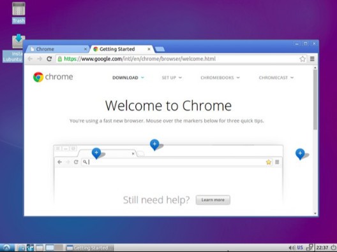Select the Welcome to Chrome heading
Screen dimensions: 337x252
(168, 106)
